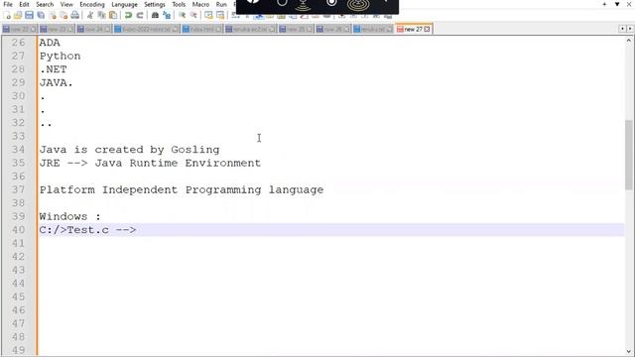Click the '.NET' text on line 28
The image size is (635, 357).
click(53, 69)
